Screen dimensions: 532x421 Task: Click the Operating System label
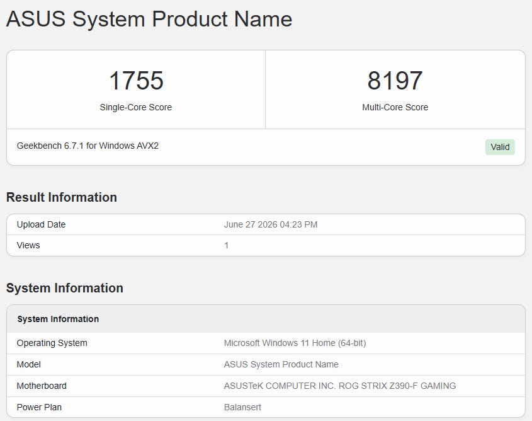[x=52, y=343]
